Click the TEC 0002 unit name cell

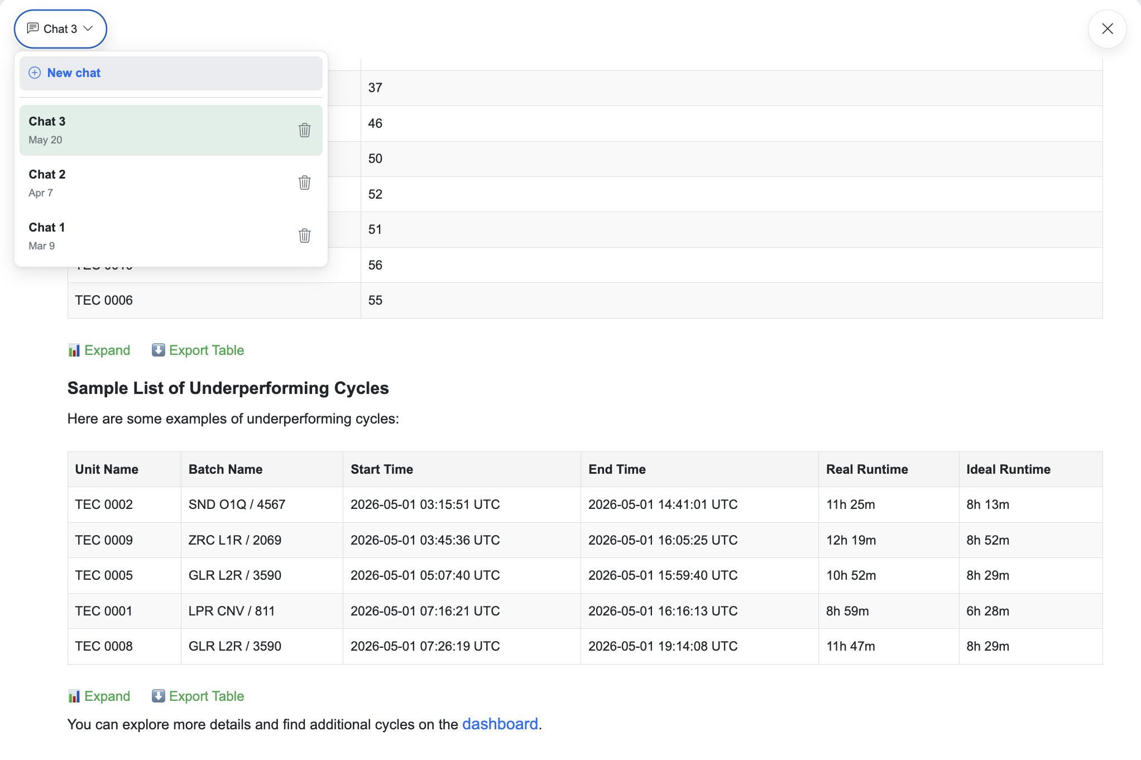[x=124, y=504]
